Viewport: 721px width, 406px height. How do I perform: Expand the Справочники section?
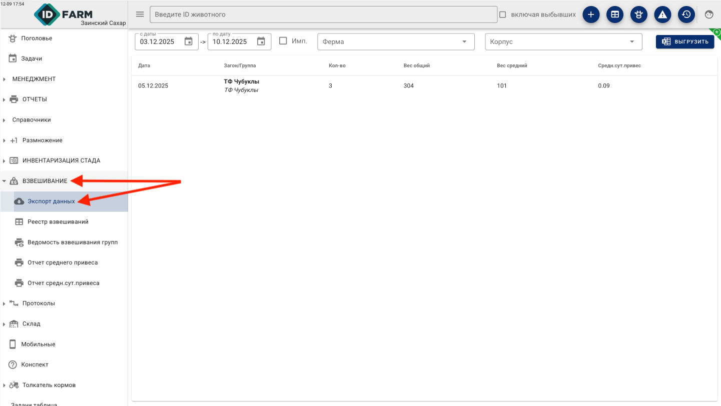(x=64, y=120)
